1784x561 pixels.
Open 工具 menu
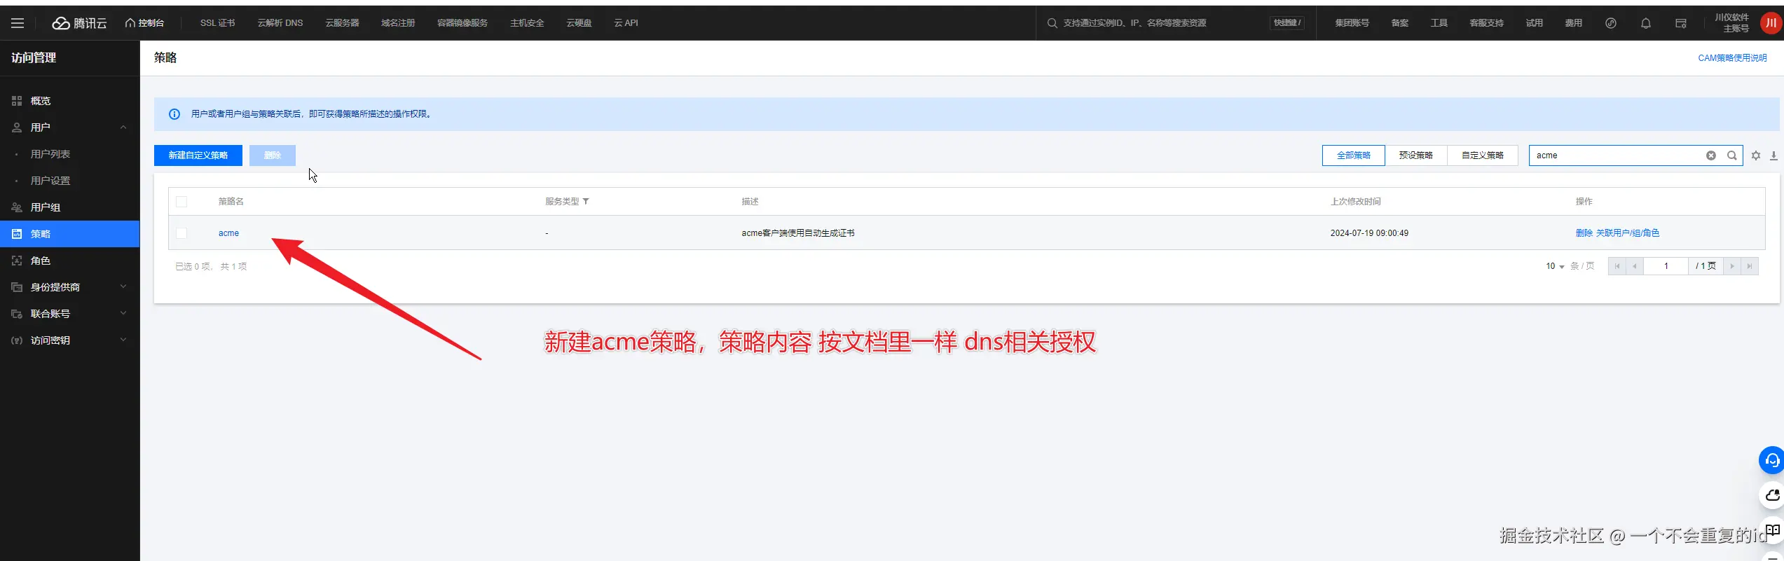point(1439,23)
